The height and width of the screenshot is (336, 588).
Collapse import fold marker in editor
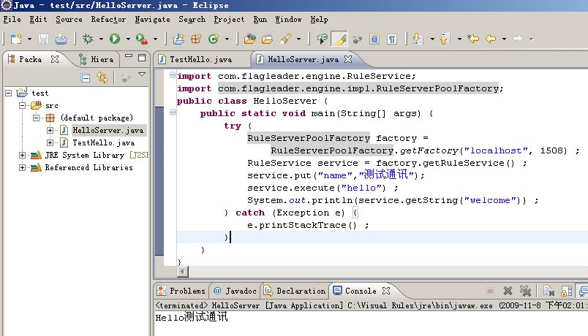pos(173,75)
